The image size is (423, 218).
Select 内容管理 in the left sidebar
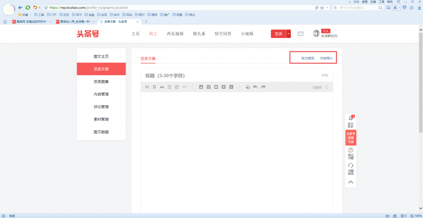tap(101, 94)
